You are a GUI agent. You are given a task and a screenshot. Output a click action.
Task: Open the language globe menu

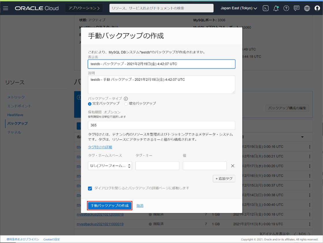click(x=307, y=8)
